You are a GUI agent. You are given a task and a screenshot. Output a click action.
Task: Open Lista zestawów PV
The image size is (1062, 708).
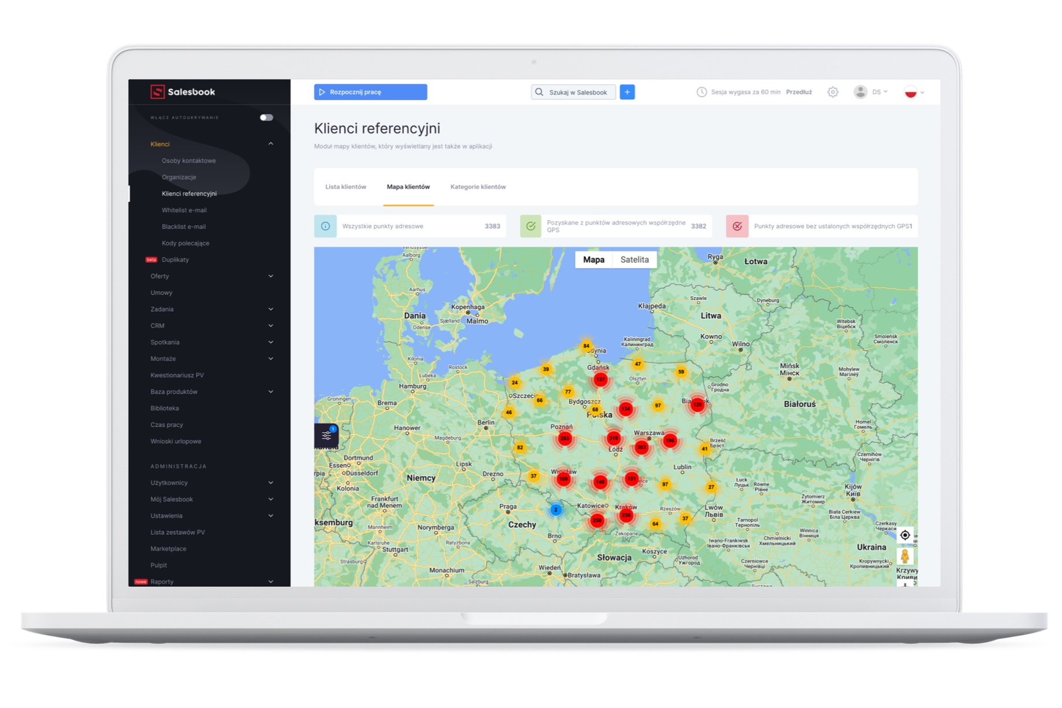click(177, 532)
